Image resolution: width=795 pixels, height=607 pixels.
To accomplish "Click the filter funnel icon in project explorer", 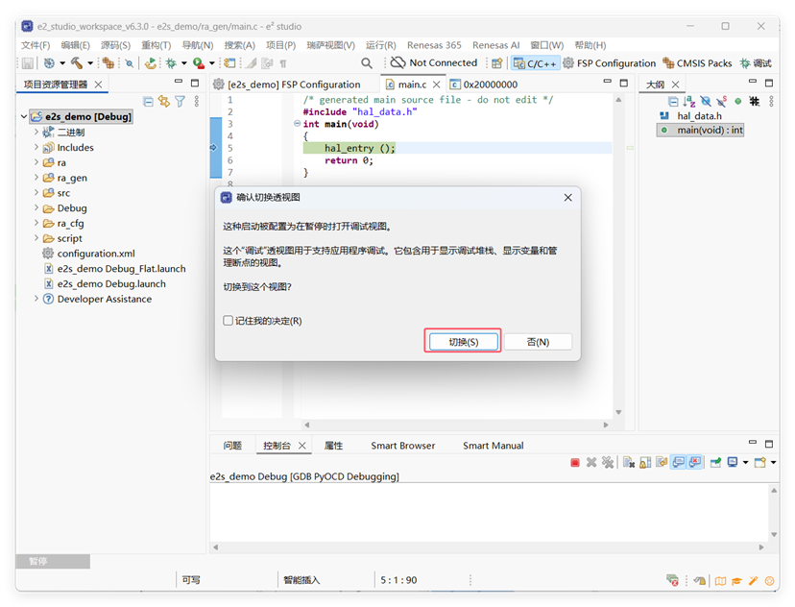I will [180, 102].
